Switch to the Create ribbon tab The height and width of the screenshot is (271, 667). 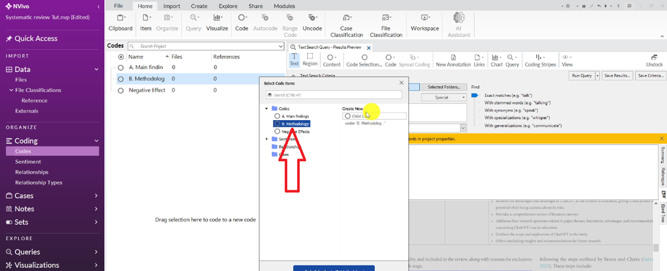coord(199,6)
